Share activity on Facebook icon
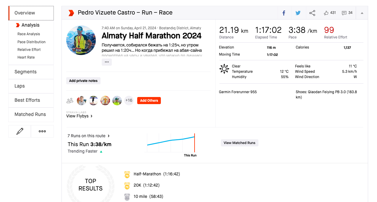This screenshot has height=202, width=377. [x=284, y=13]
